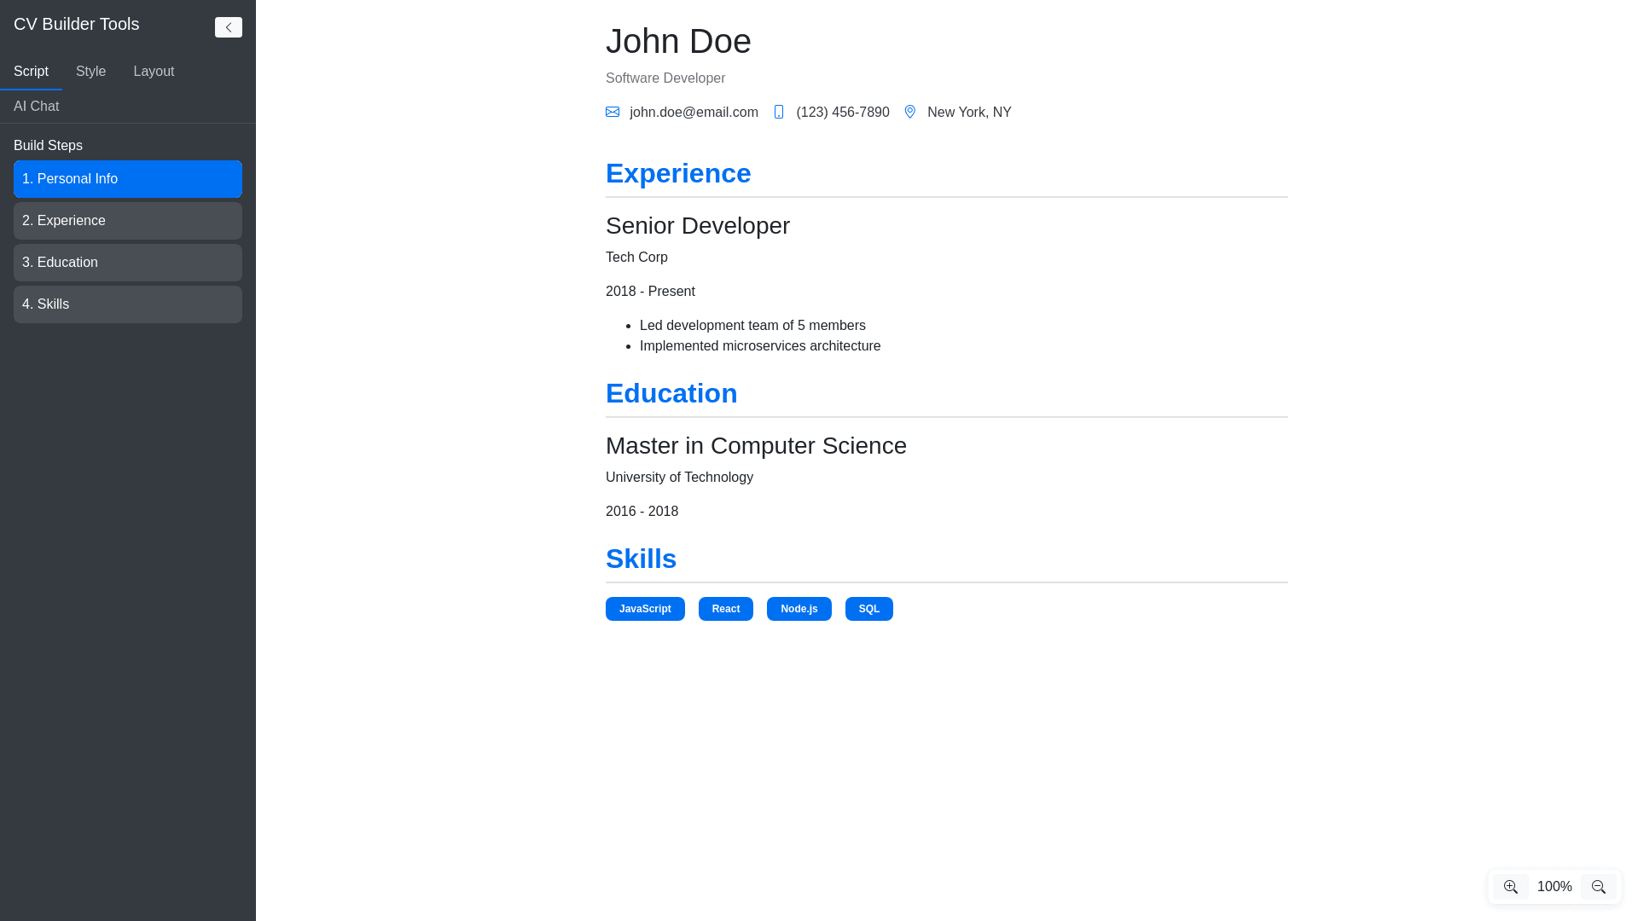Collapse the CV Builder Tools sidebar
Image resolution: width=1638 pixels, height=921 pixels.
[x=228, y=27]
